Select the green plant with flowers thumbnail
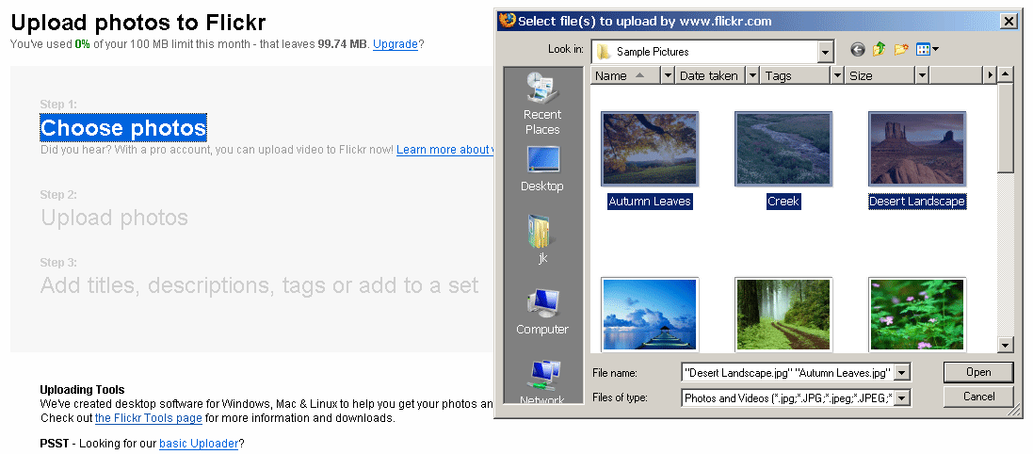The height and width of the screenshot is (454, 1033). pyautogui.click(x=917, y=315)
